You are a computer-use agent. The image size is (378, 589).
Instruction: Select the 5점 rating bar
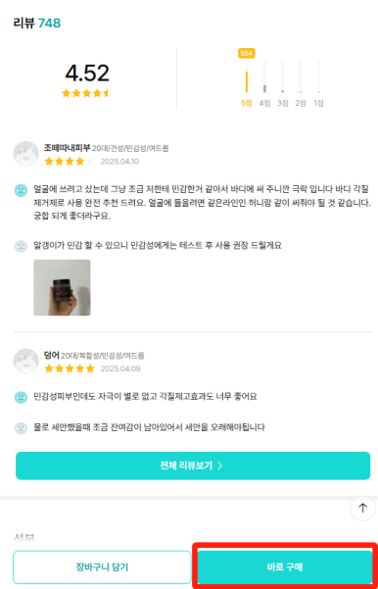[246, 76]
